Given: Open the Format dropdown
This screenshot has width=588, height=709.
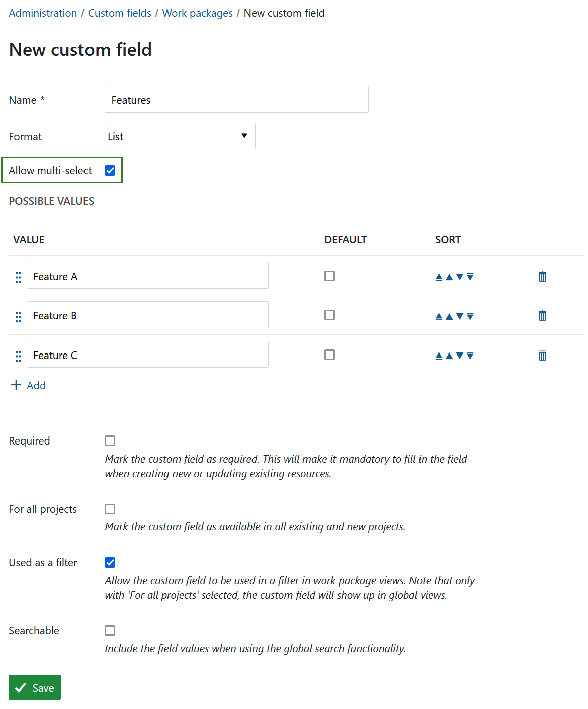Looking at the screenshot, I should tap(180, 136).
